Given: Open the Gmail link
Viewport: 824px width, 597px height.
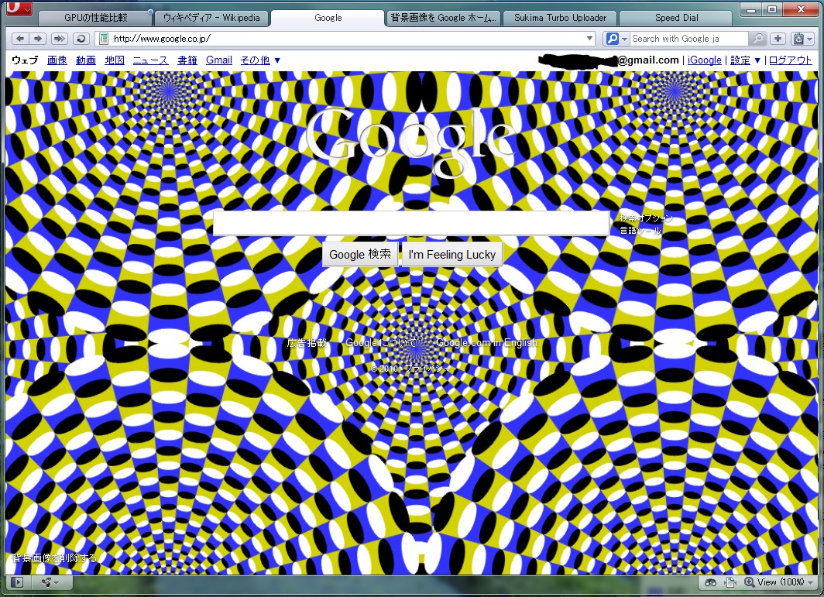Looking at the screenshot, I should pyautogui.click(x=219, y=60).
